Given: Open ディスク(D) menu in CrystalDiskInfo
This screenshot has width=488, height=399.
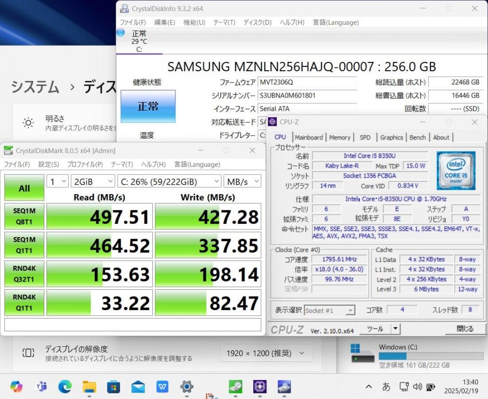Looking at the screenshot, I should point(257,22).
